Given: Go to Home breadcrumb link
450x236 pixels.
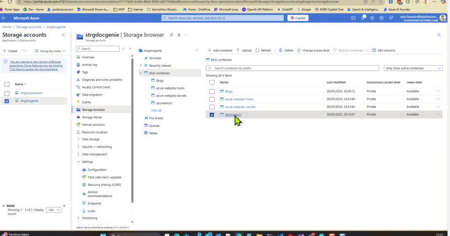Looking at the screenshot, I should pos(7,27).
